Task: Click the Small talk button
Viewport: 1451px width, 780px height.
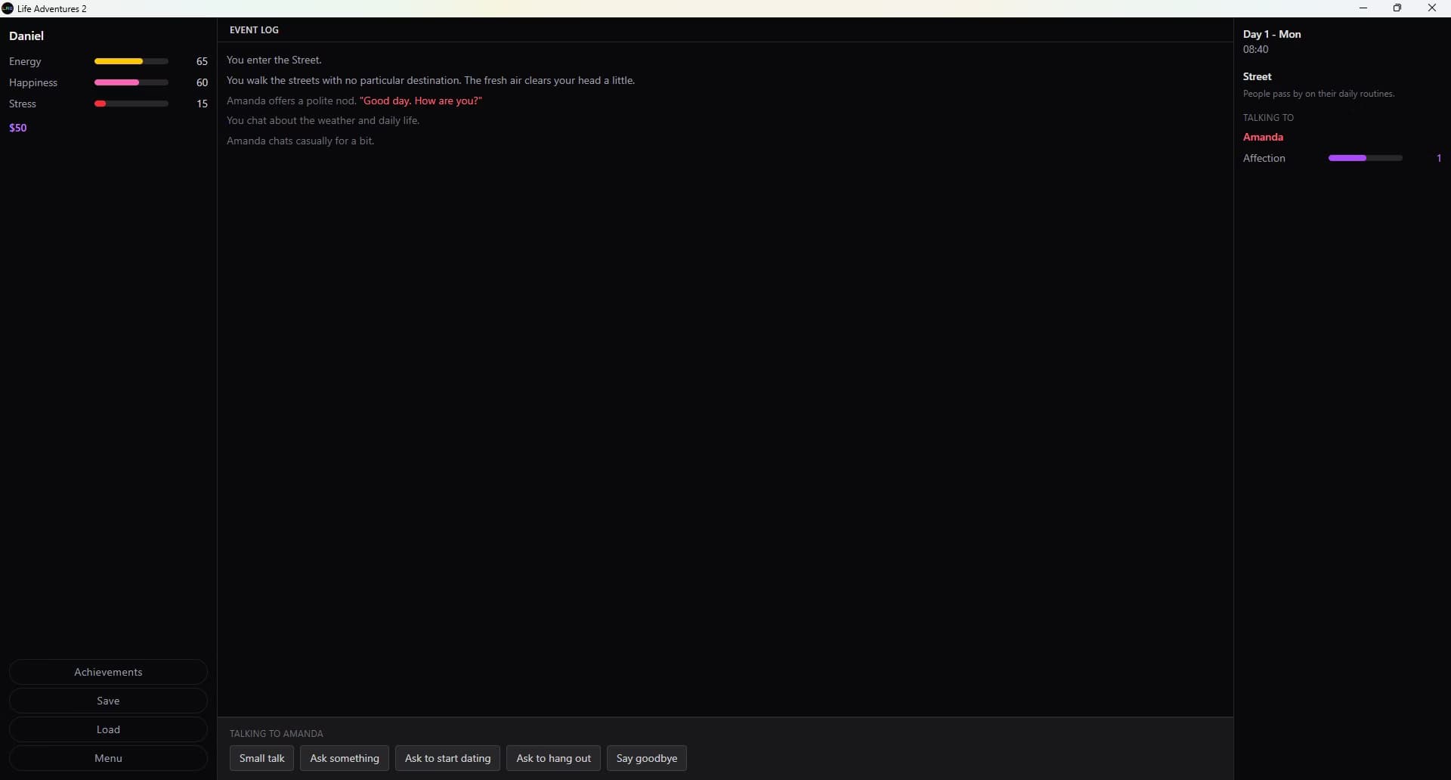Action: [261, 758]
